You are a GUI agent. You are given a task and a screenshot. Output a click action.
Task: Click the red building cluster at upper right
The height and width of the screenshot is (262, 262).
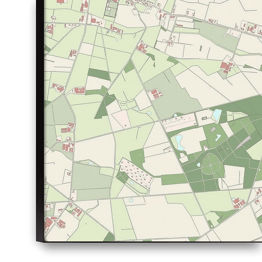pos(226,67)
